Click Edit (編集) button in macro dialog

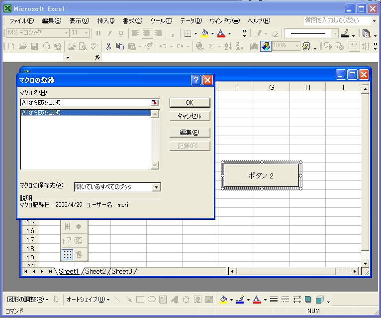click(190, 133)
